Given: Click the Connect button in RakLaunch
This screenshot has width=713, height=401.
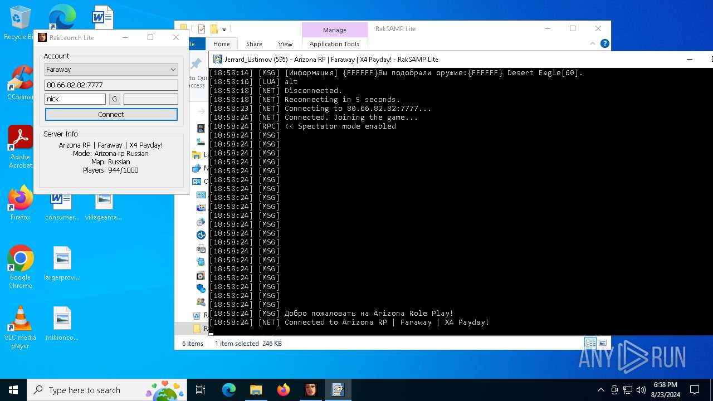Looking at the screenshot, I should pyautogui.click(x=111, y=114).
